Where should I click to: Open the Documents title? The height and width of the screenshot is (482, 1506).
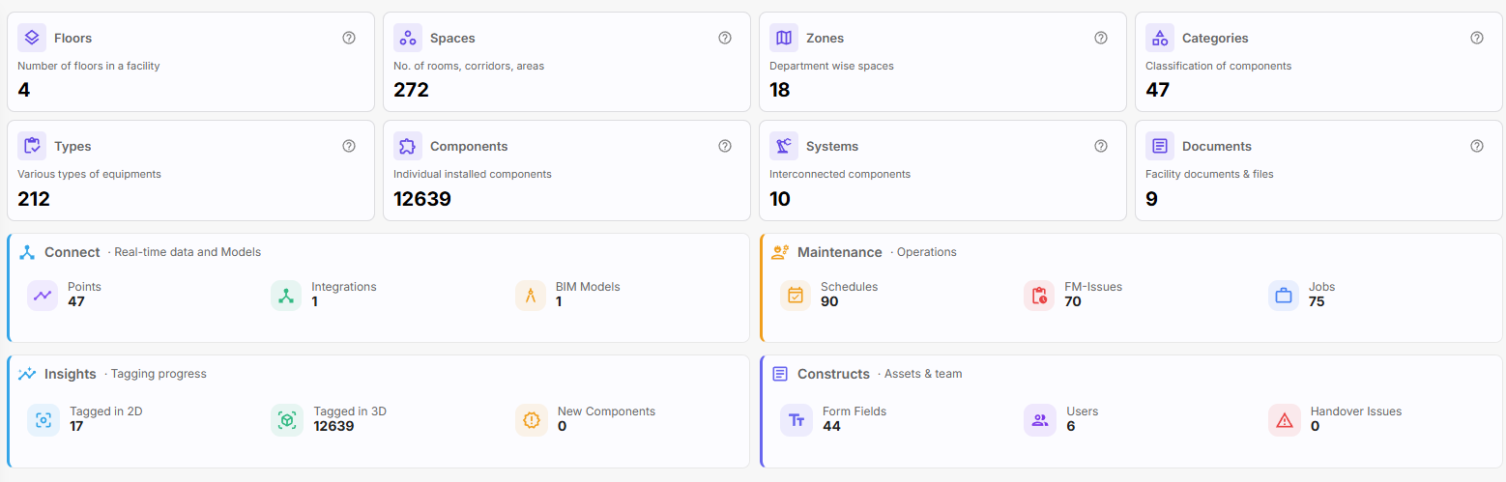1217,146
